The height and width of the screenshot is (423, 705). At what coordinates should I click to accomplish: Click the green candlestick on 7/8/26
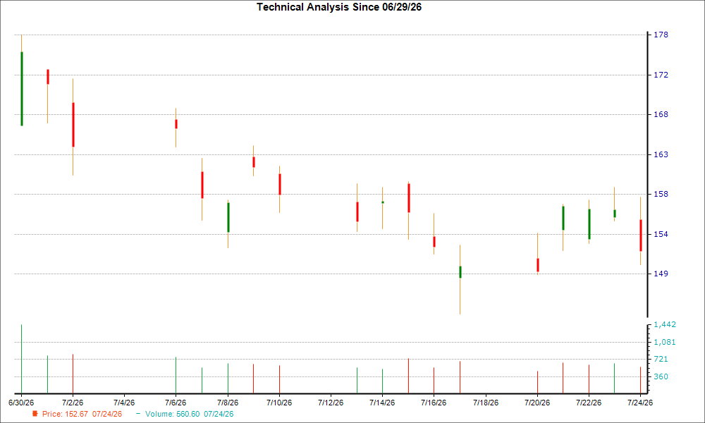(228, 218)
